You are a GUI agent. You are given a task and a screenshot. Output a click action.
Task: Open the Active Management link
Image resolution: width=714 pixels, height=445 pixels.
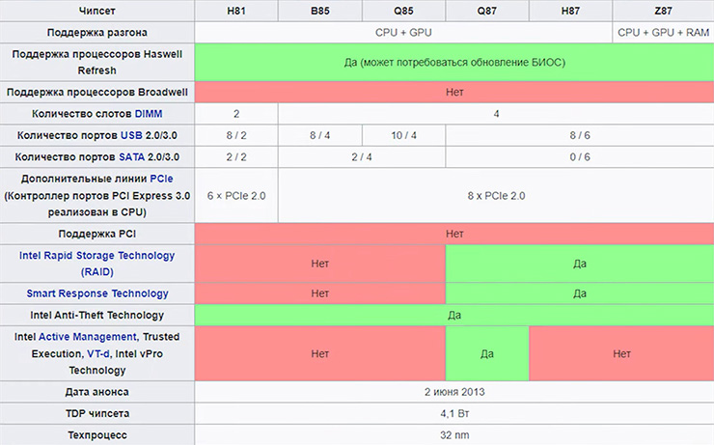coord(88,337)
